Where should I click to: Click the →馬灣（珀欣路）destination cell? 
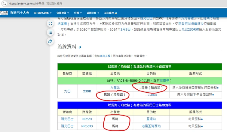pyautogui.click(x=151, y=88)
